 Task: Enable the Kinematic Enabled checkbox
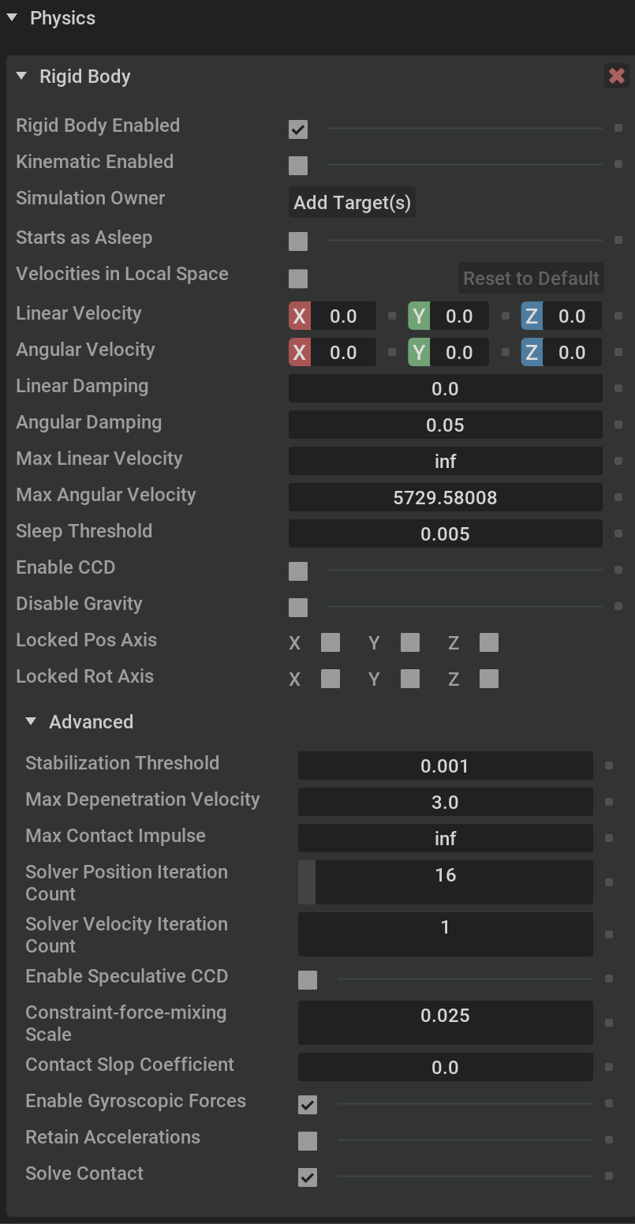(298, 165)
